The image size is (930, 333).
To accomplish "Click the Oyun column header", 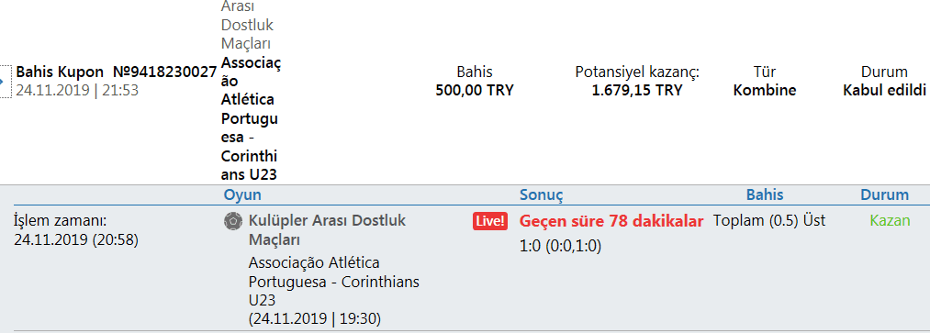I will click(x=242, y=195).
